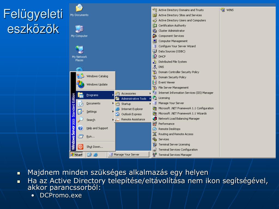Open Distributed File System

[186, 62]
